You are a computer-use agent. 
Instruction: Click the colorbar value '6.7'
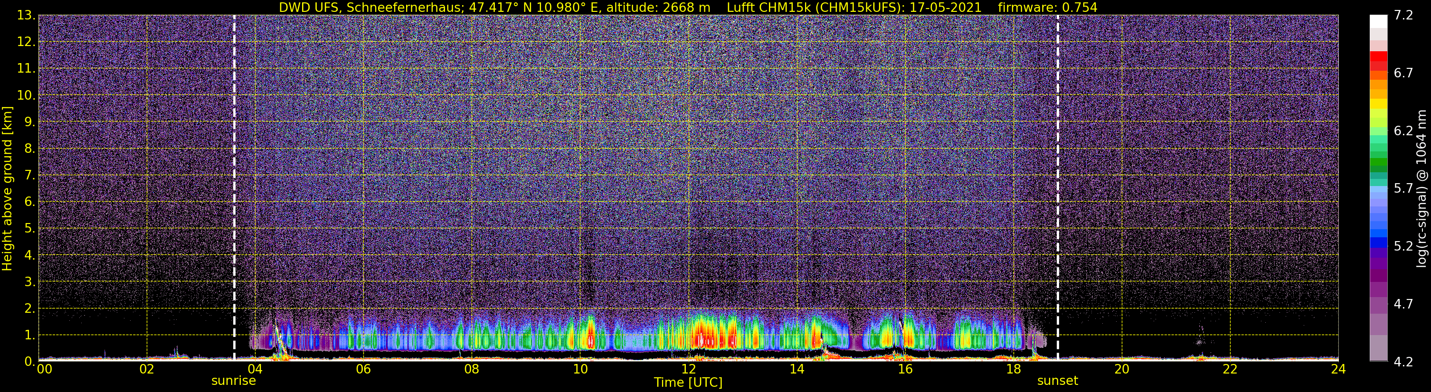click(x=1403, y=73)
